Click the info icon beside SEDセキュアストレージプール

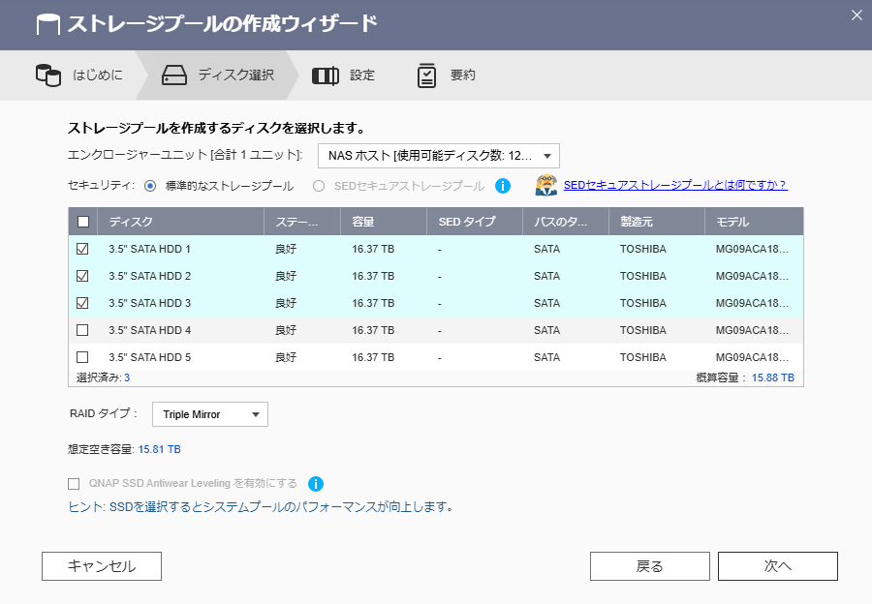[503, 186]
